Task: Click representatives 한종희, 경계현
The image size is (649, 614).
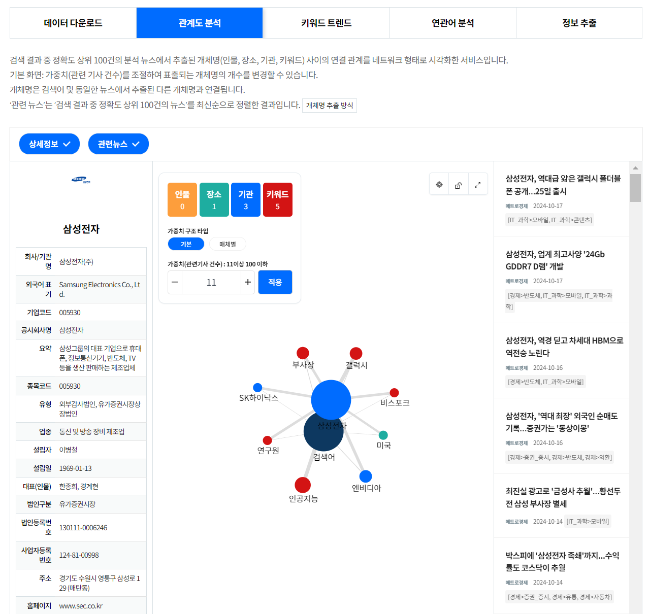Action: click(79, 487)
